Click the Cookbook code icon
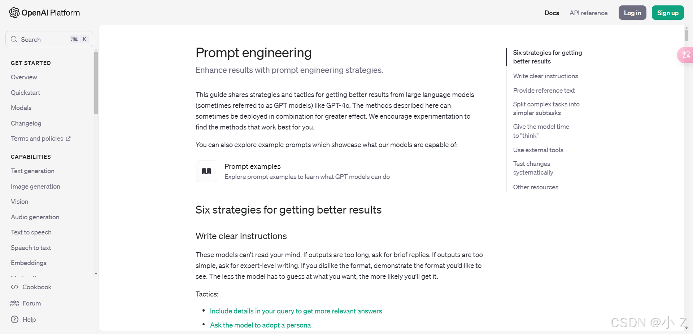 14,287
